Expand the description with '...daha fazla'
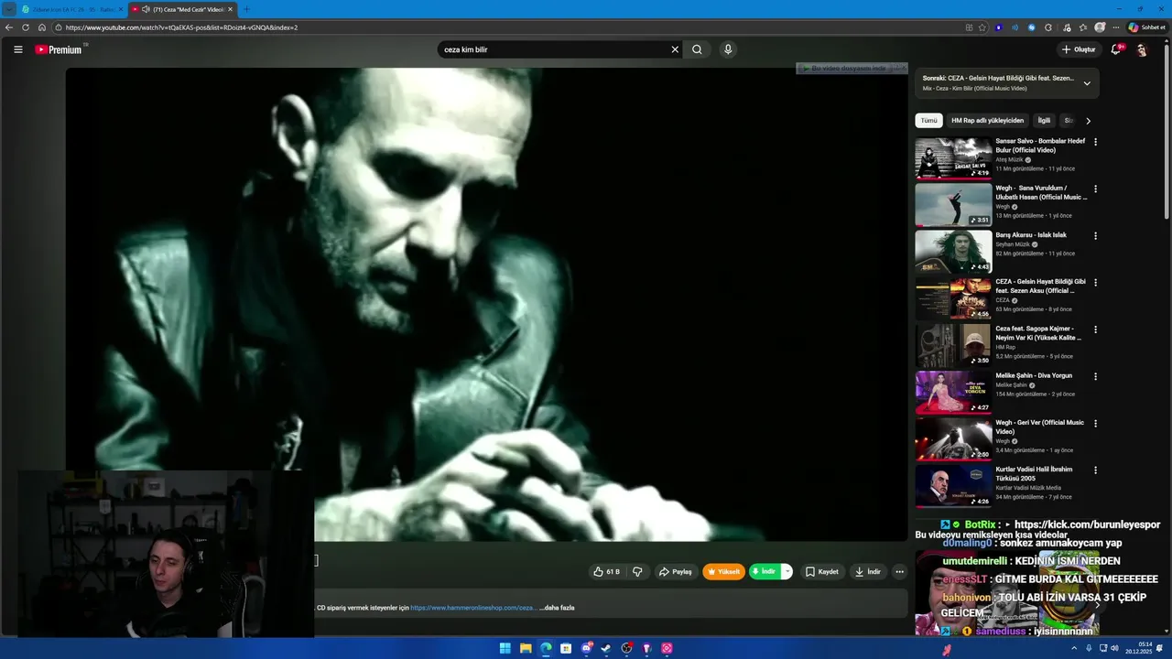 (558, 608)
